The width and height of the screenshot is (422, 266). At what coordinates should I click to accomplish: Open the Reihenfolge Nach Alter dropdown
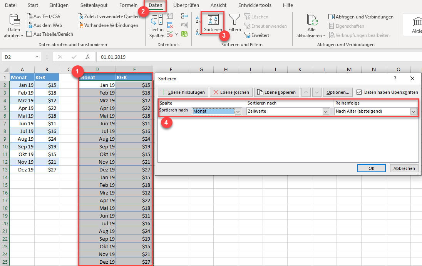414,111
